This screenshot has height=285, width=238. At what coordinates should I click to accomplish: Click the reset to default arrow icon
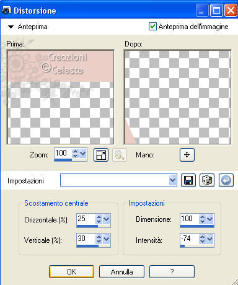tap(226, 180)
